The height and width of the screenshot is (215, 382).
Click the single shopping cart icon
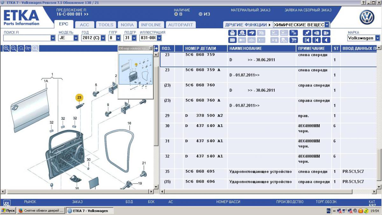click(x=294, y=40)
